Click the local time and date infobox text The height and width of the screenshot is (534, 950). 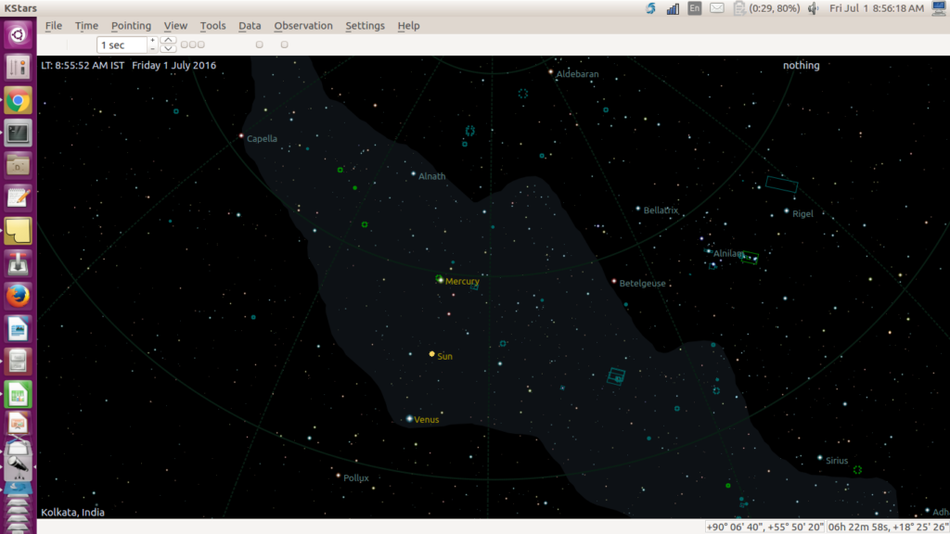click(x=128, y=66)
